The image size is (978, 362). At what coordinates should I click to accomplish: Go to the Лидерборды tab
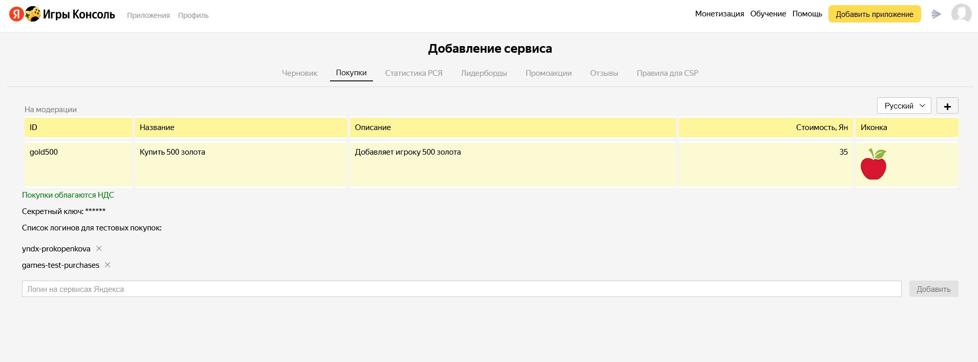point(484,73)
